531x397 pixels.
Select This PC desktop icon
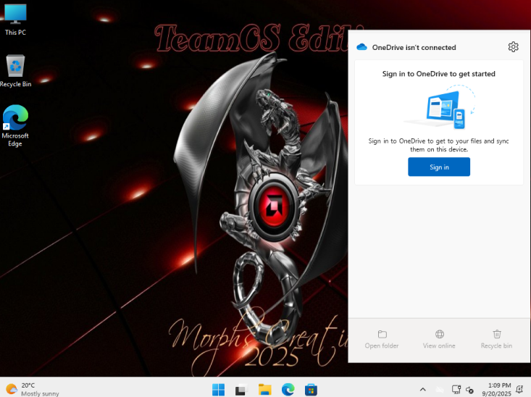click(16, 20)
